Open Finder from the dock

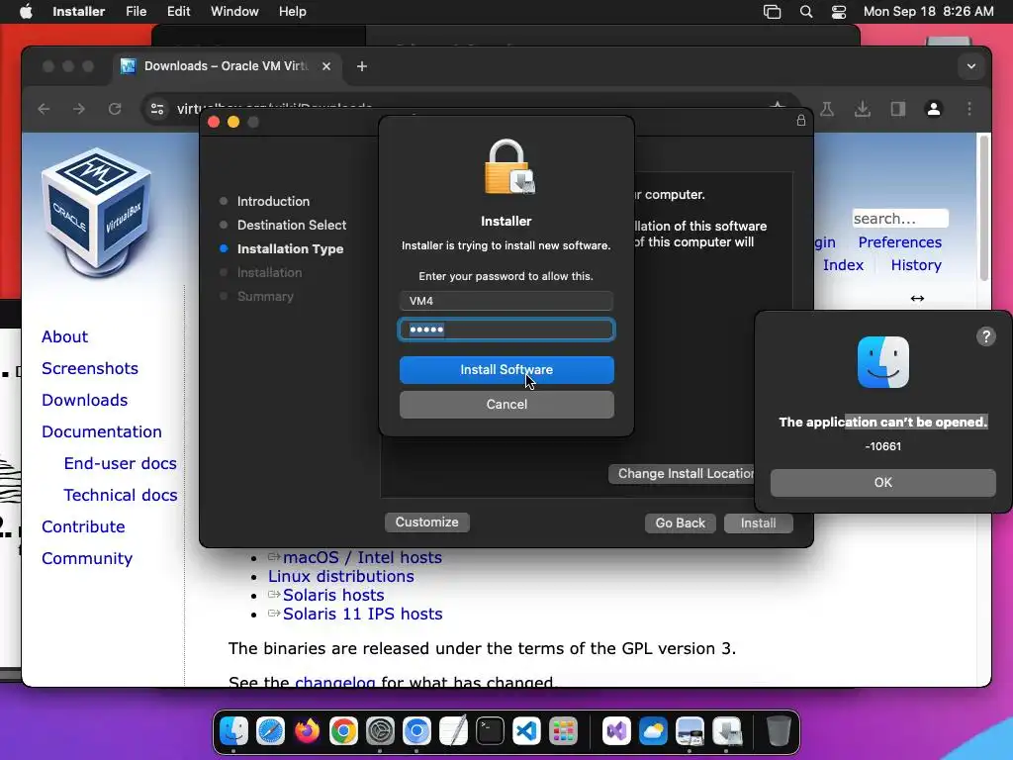pyautogui.click(x=233, y=731)
